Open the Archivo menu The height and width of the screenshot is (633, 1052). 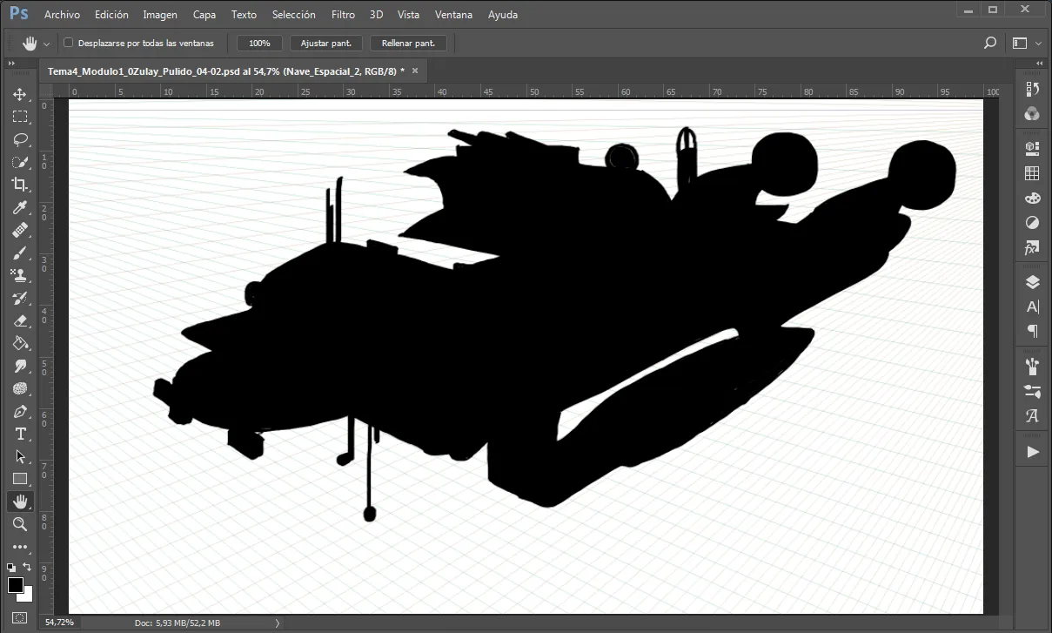tap(62, 15)
